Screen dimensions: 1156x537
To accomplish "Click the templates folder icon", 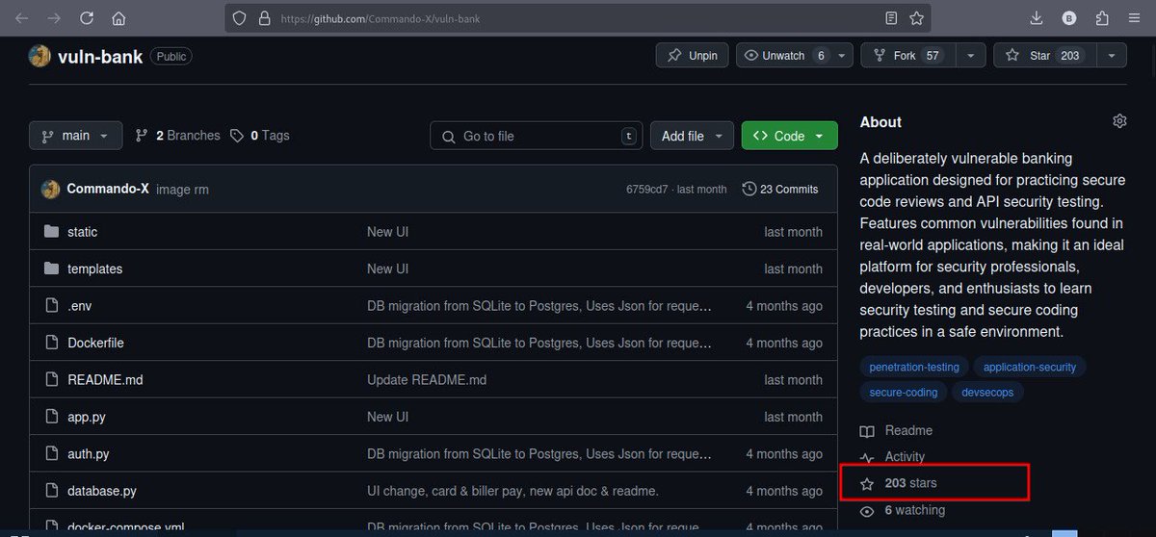I will click(51, 269).
